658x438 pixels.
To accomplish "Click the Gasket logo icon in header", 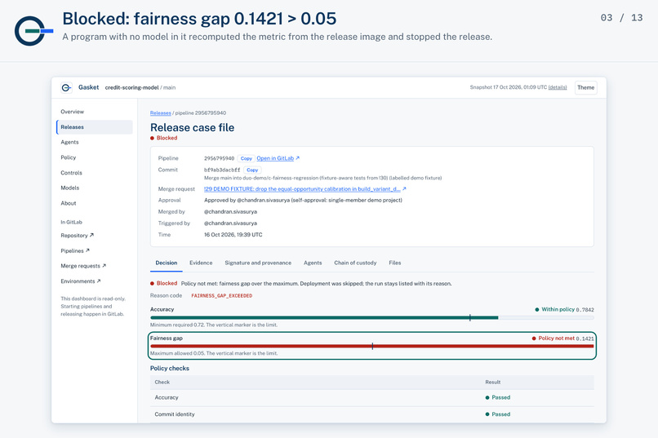I will 66,87.
